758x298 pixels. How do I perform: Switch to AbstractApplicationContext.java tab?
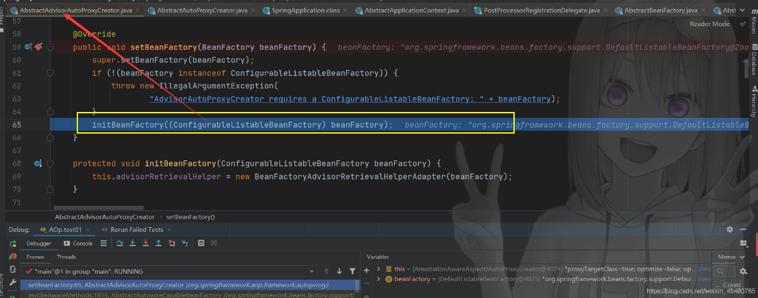coord(411,10)
